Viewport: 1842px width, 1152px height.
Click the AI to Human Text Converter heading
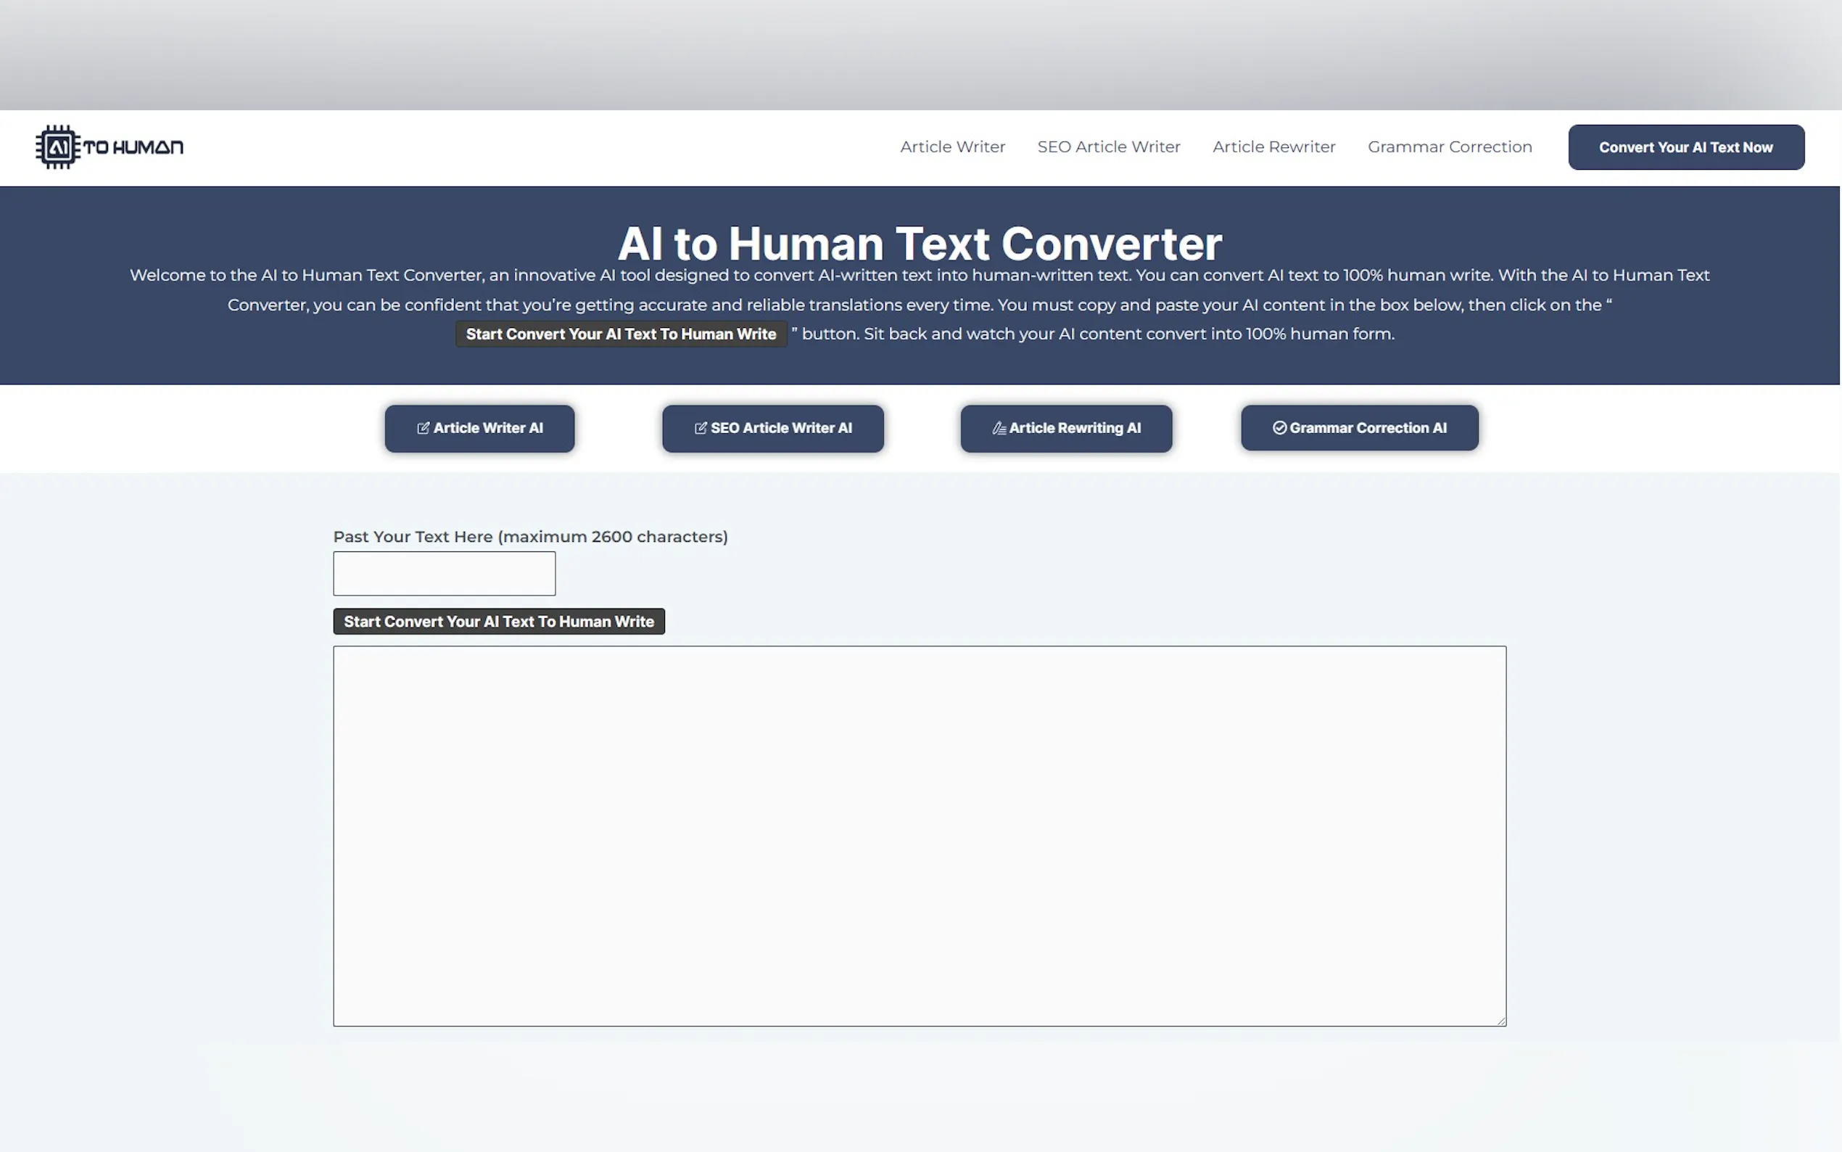[919, 244]
